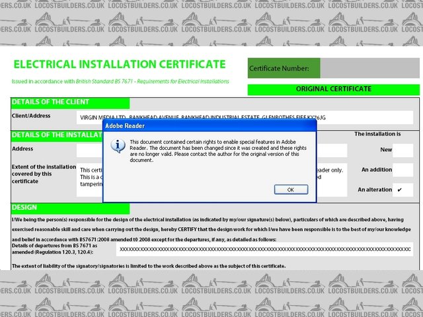Tick the New installation checkbox

point(402,150)
